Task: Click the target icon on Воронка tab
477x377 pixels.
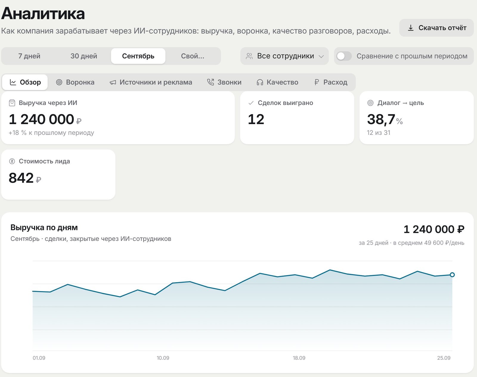Action: pyautogui.click(x=59, y=82)
